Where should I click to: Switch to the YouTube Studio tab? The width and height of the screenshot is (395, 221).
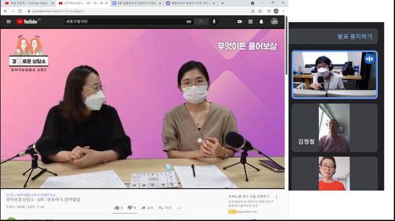click(x=29, y=3)
